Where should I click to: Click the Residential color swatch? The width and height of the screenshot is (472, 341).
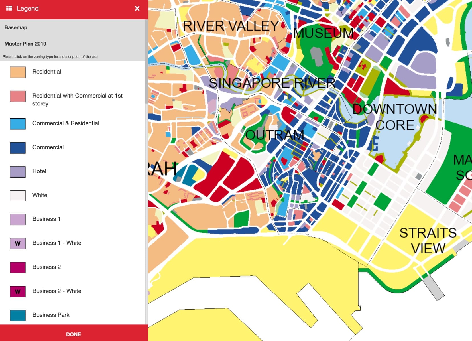click(x=18, y=72)
